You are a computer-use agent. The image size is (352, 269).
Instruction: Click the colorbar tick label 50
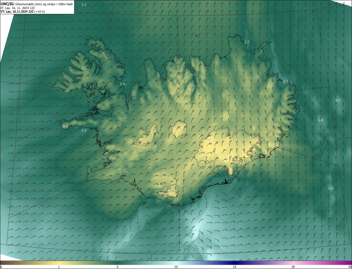350,267
